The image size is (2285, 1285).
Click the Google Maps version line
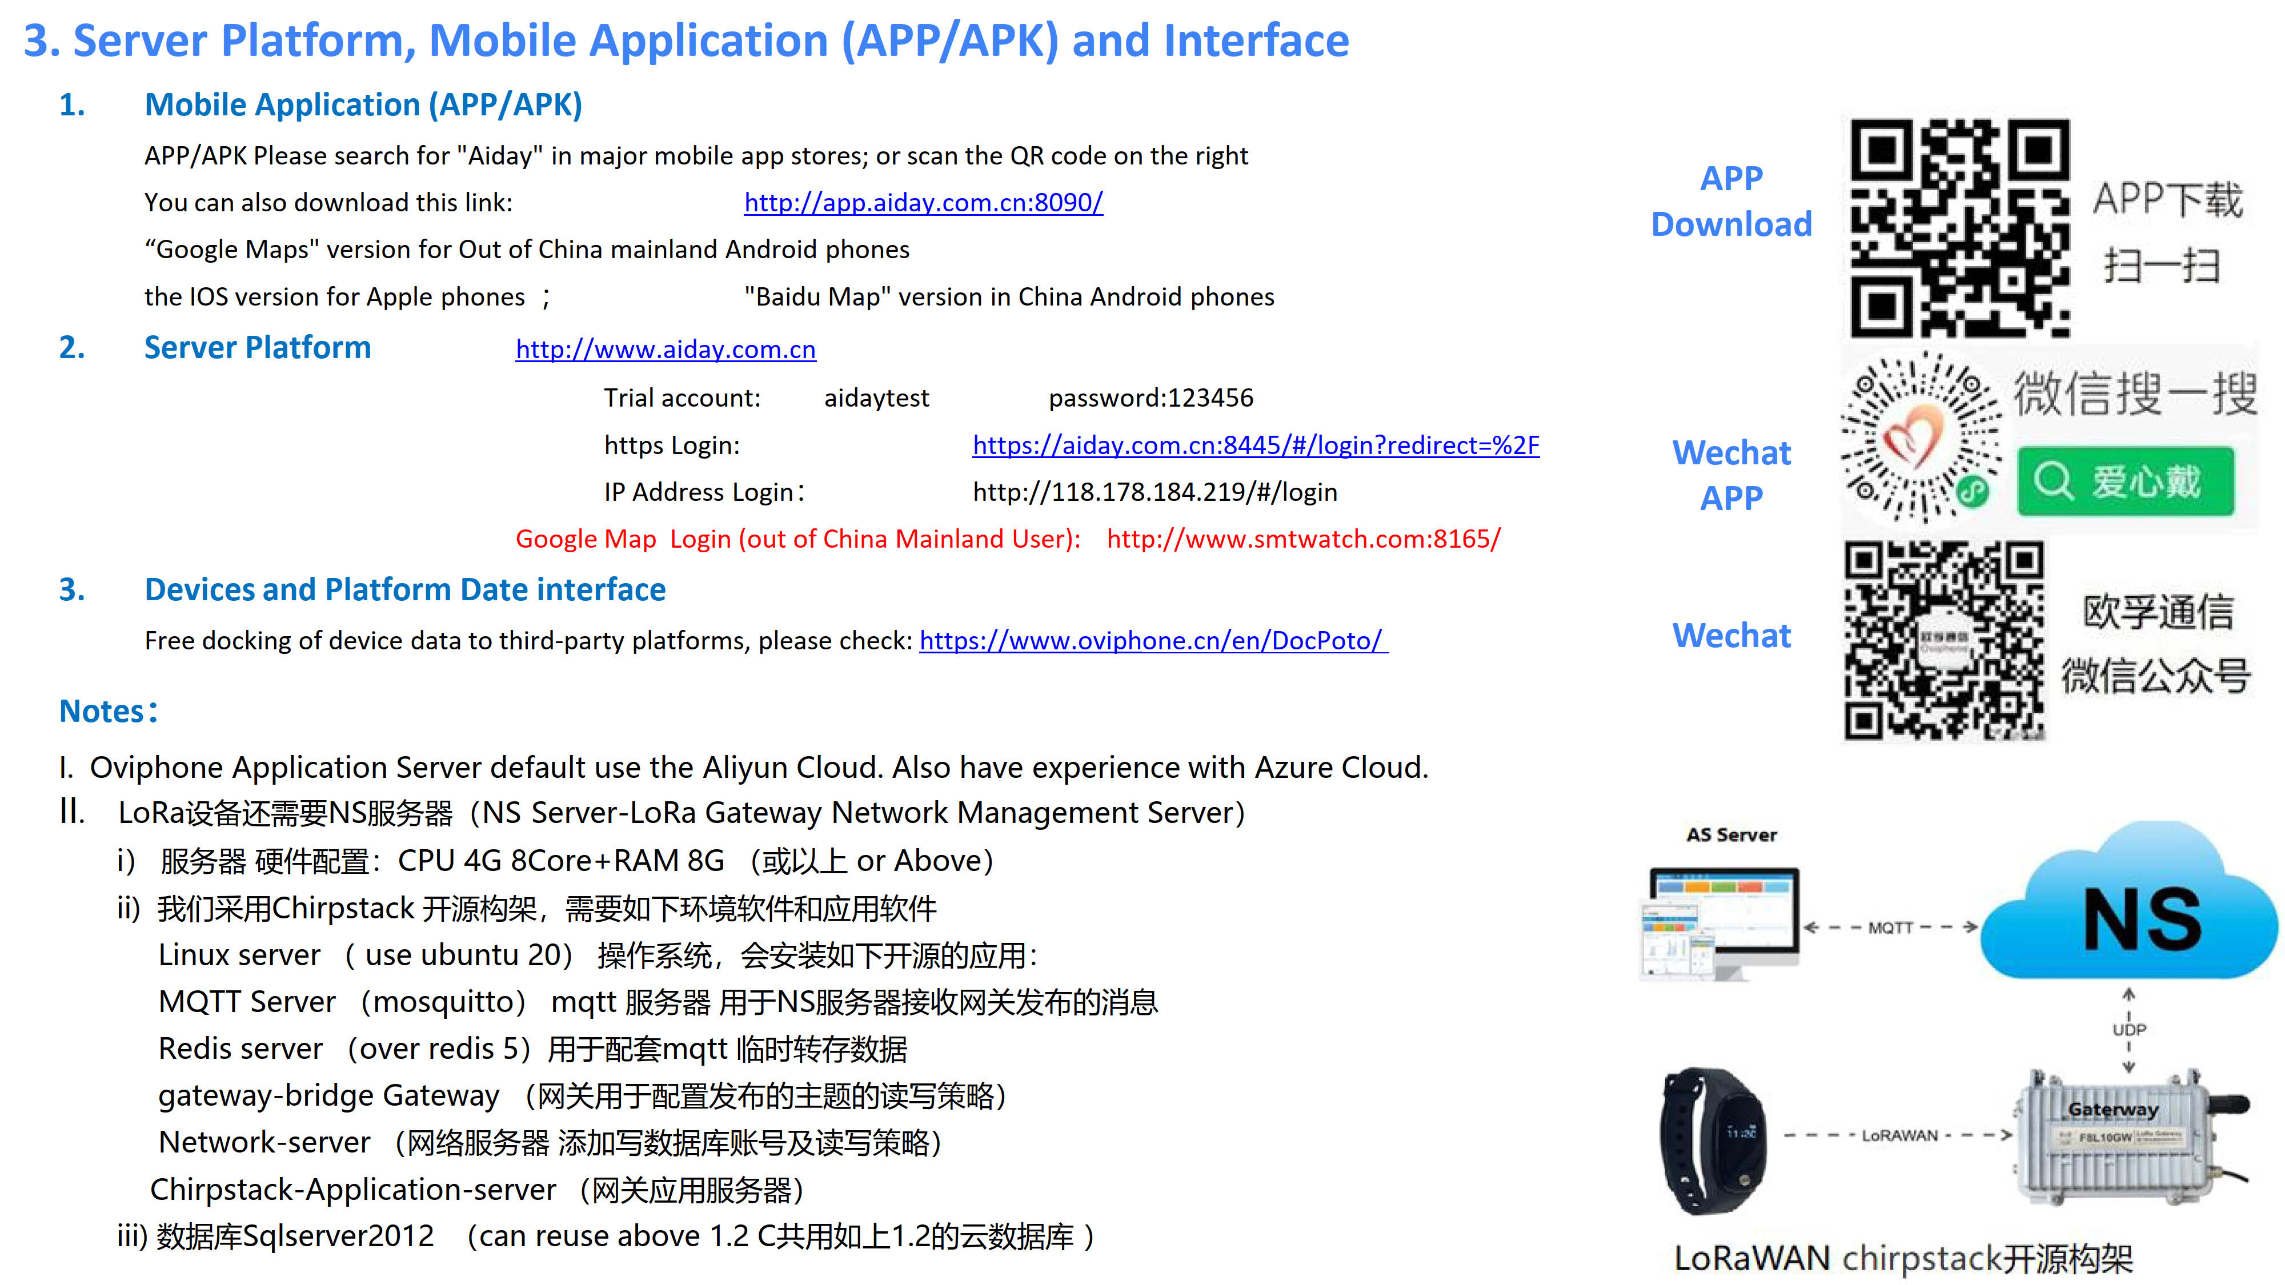527,250
